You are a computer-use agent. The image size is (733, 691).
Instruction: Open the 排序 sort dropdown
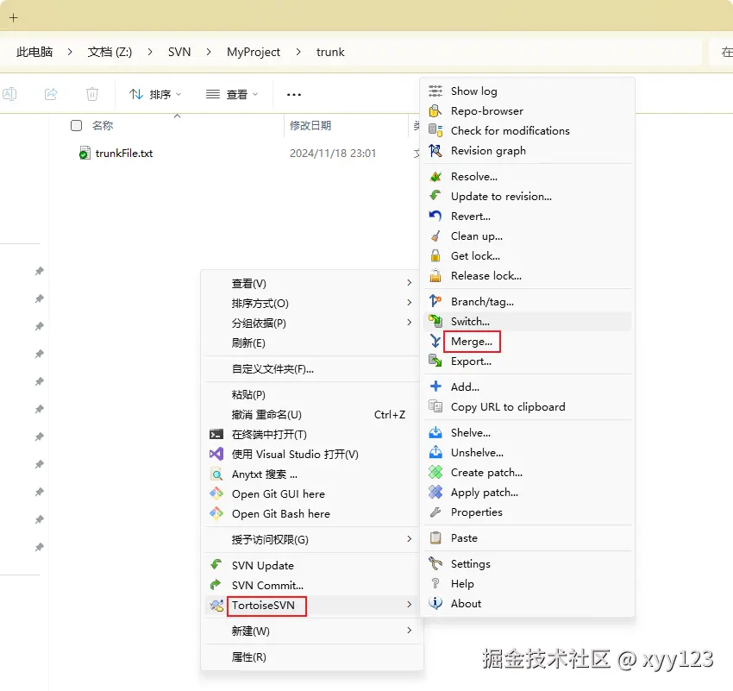tap(154, 94)
